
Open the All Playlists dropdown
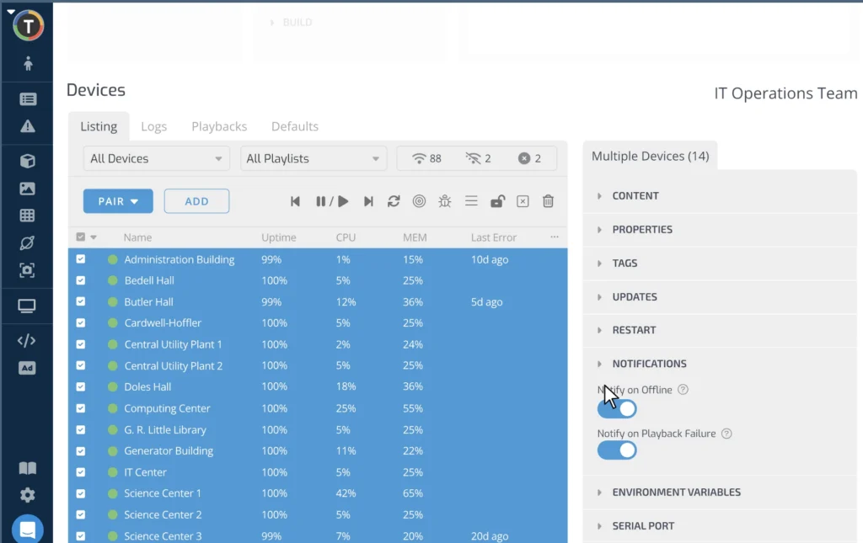[x=314, y=158]
